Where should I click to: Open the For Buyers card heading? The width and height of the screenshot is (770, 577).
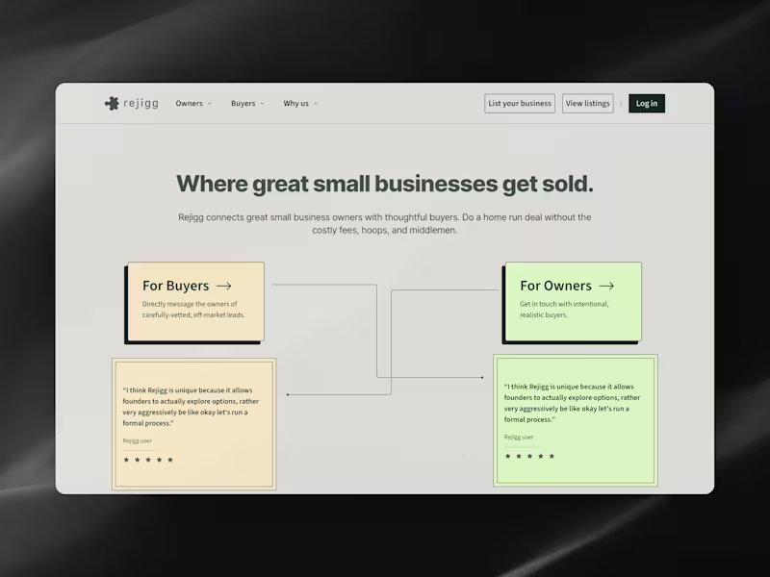(176, 286)
